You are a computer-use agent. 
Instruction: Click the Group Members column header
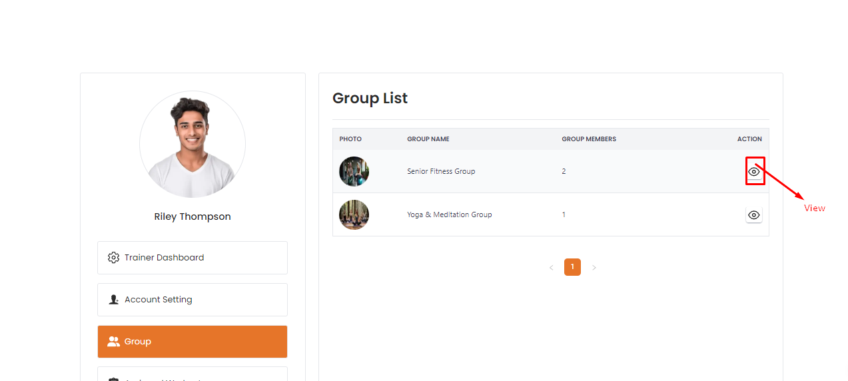(x=588, y=139)
